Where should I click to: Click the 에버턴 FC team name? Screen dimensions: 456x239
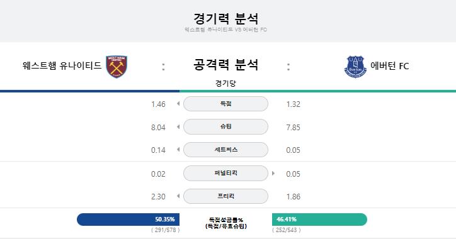pos(390,66)
